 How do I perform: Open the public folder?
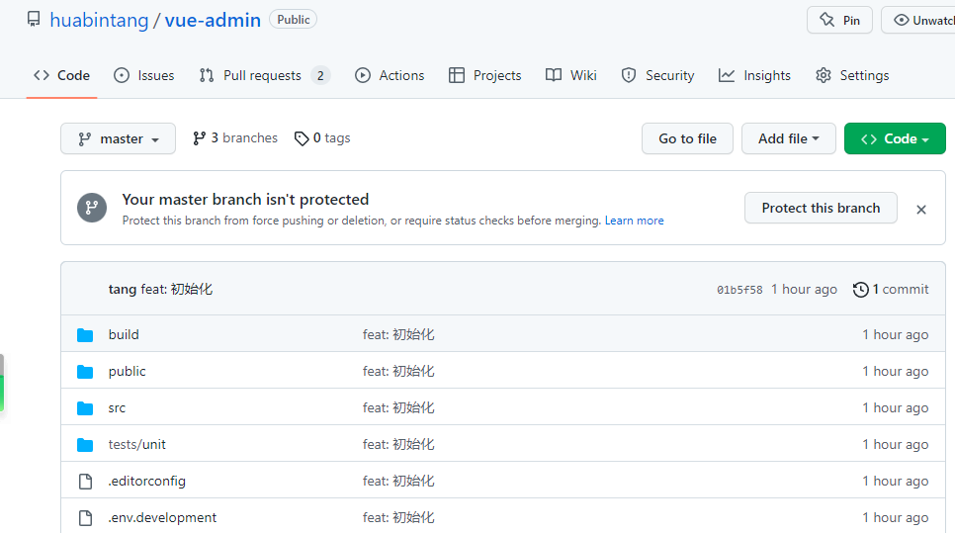pos(127,371)
